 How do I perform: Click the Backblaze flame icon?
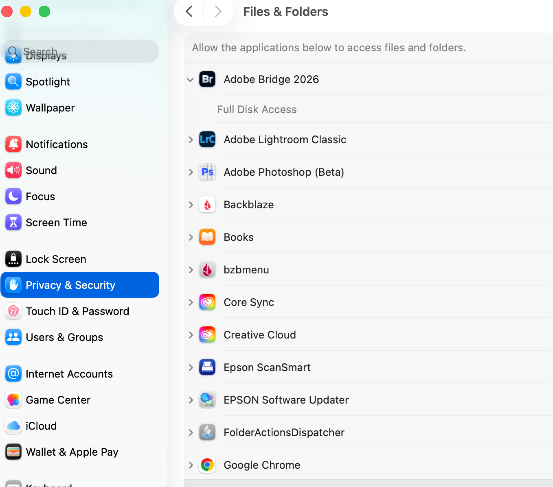[x=207, y=205]
